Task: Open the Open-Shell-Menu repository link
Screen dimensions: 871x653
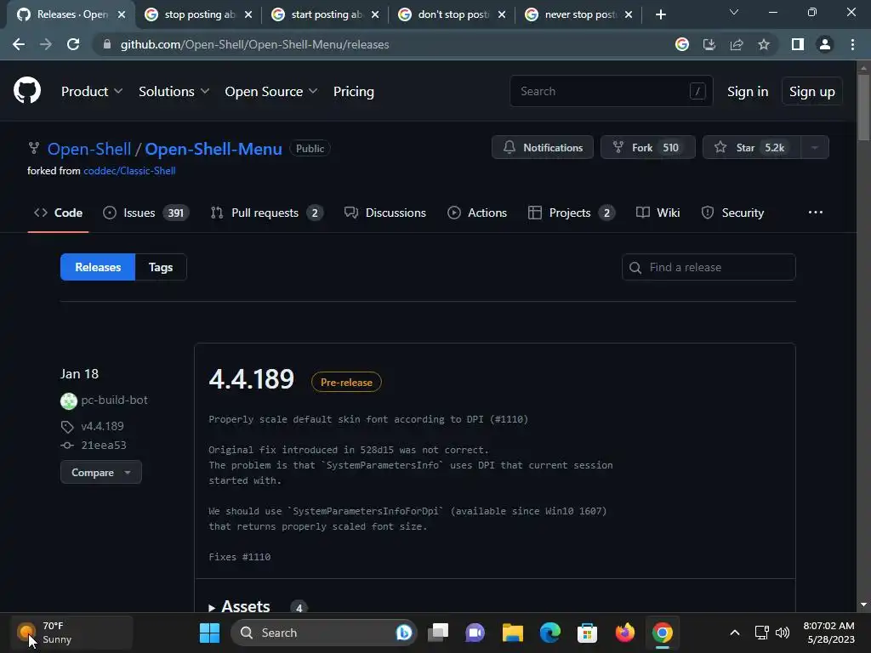Action: (x=213, y=149)
